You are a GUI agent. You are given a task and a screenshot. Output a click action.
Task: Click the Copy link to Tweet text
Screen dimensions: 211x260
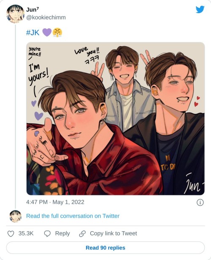(x=114, y=233)
